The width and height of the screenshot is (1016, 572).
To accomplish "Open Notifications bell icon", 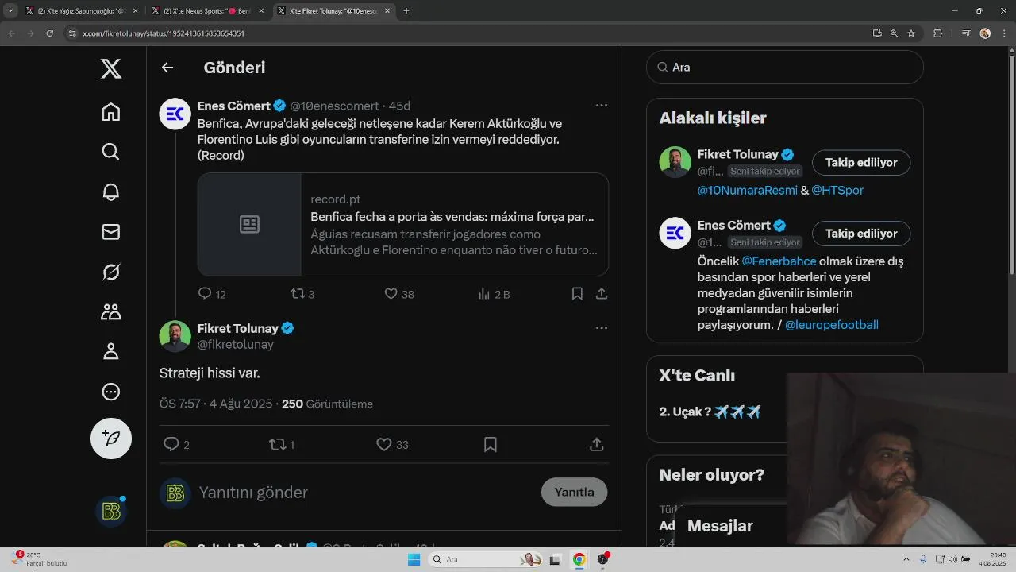I will pyautogui.click(x=111, y=191).
